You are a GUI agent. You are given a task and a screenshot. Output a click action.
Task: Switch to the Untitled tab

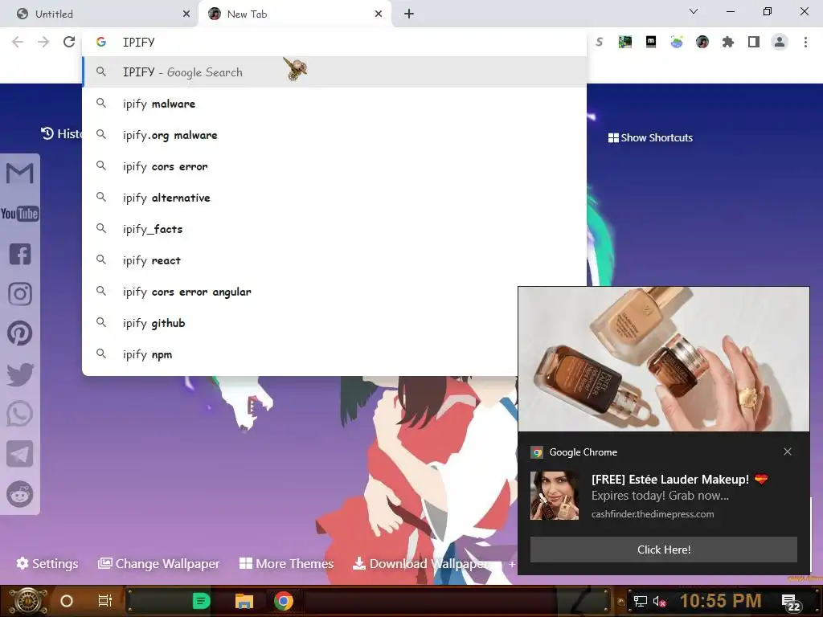[x=100, y=14]
